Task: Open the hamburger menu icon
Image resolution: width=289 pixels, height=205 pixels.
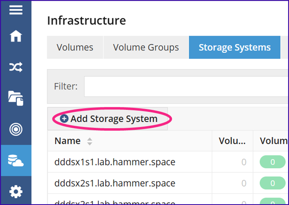Action: point(16,10)
